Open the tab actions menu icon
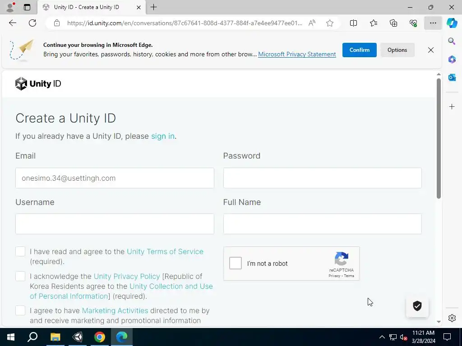462x346 pixels. click(27, 7)
